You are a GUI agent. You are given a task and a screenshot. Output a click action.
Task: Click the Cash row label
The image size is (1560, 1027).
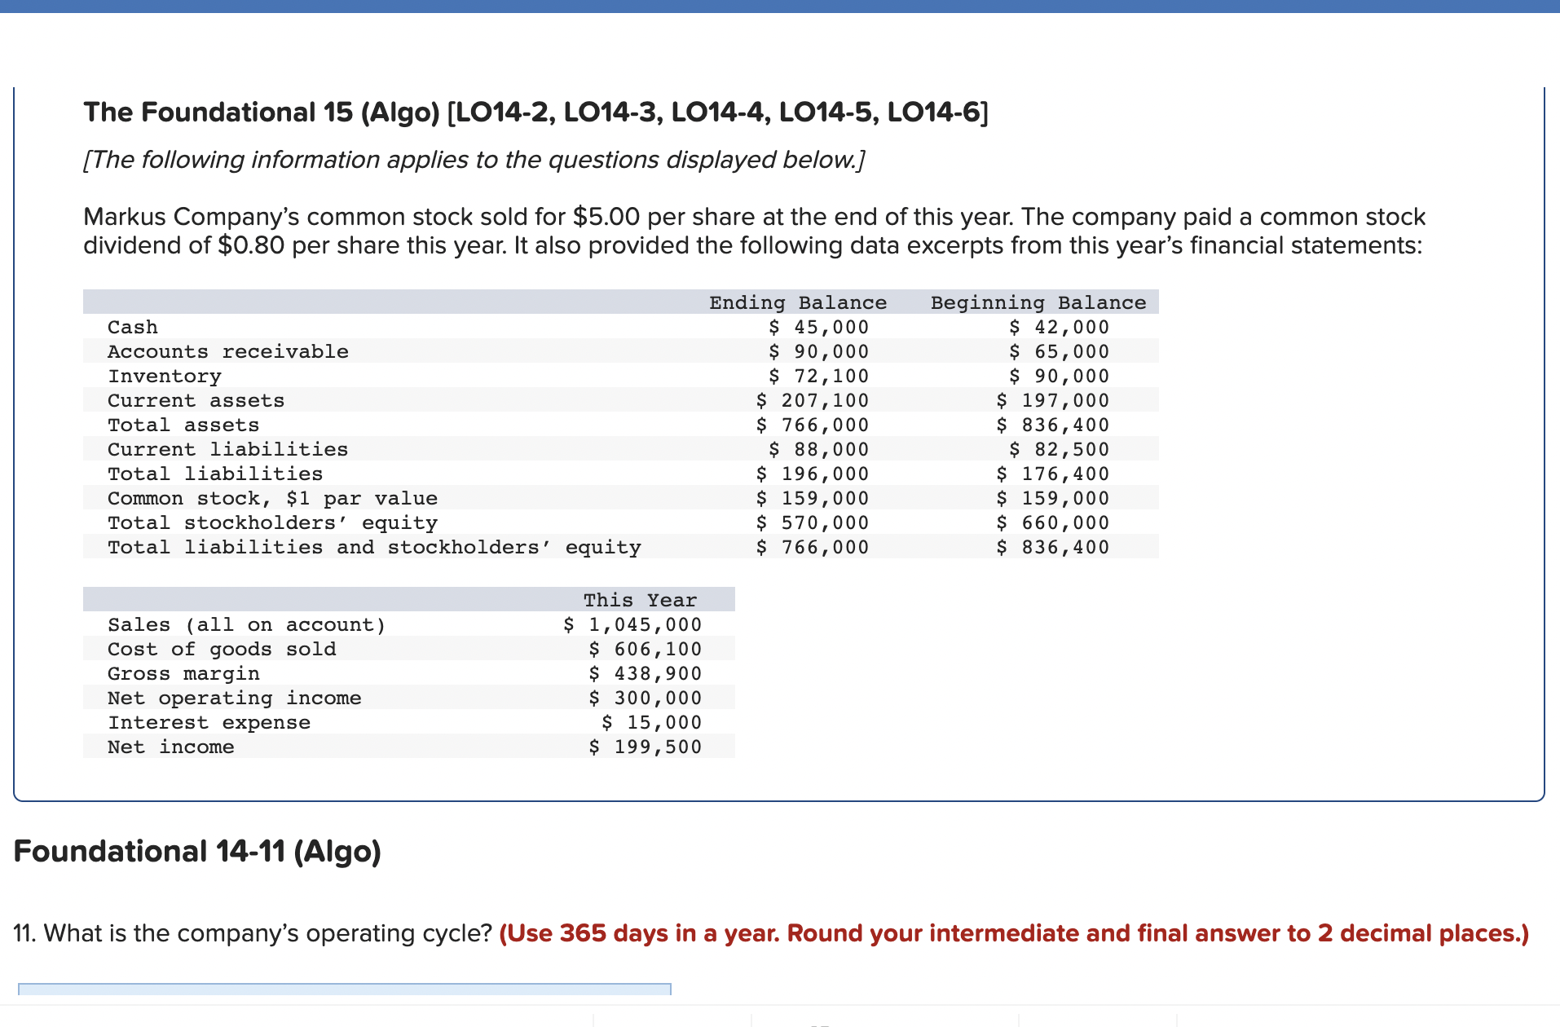[x=133, y=327]
